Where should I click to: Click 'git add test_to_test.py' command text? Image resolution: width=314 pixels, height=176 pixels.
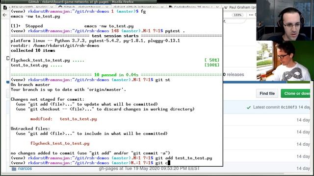[x=183, y=158]
